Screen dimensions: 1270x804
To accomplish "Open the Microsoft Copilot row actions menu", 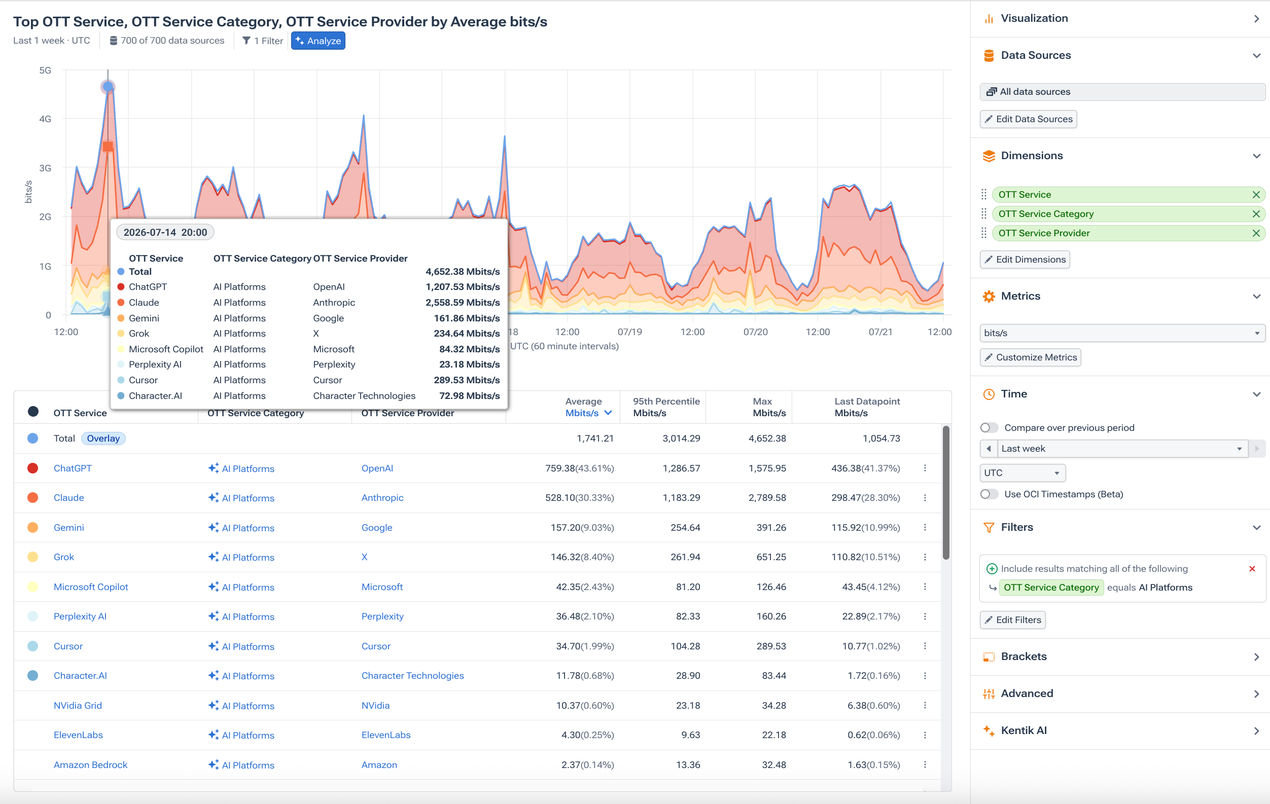I will [925, 587].
